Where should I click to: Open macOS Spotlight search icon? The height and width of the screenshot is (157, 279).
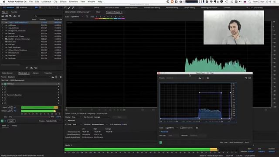[x=249, y=2]
